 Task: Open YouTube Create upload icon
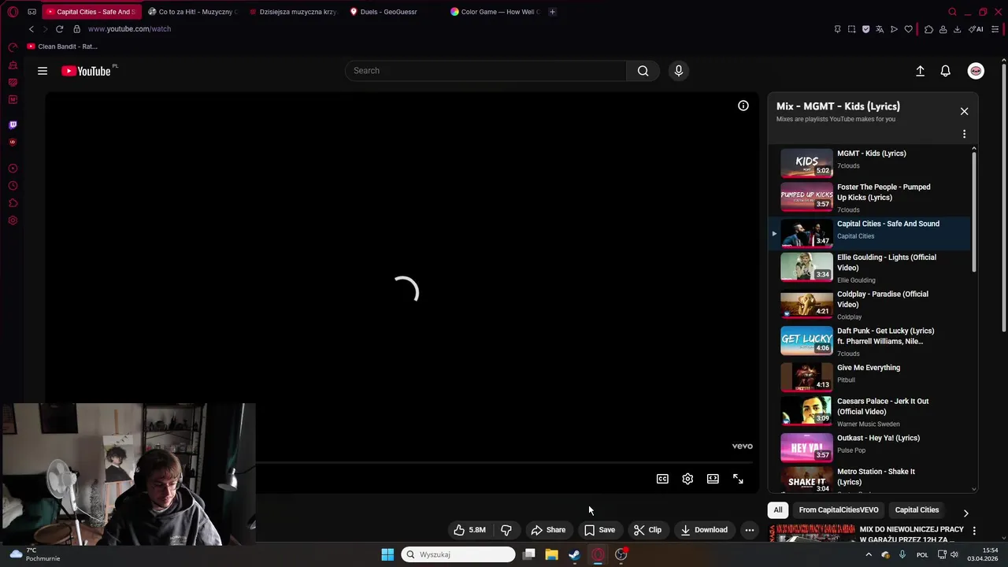[x=920, y=71]
